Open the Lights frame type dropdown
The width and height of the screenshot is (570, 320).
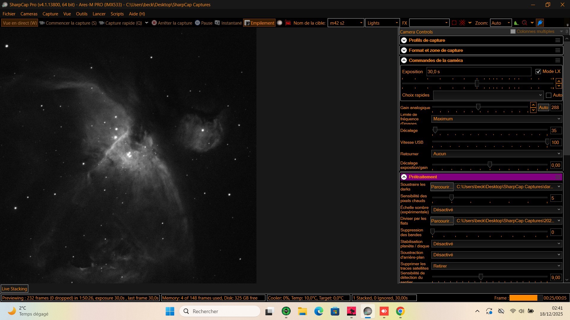382,23
